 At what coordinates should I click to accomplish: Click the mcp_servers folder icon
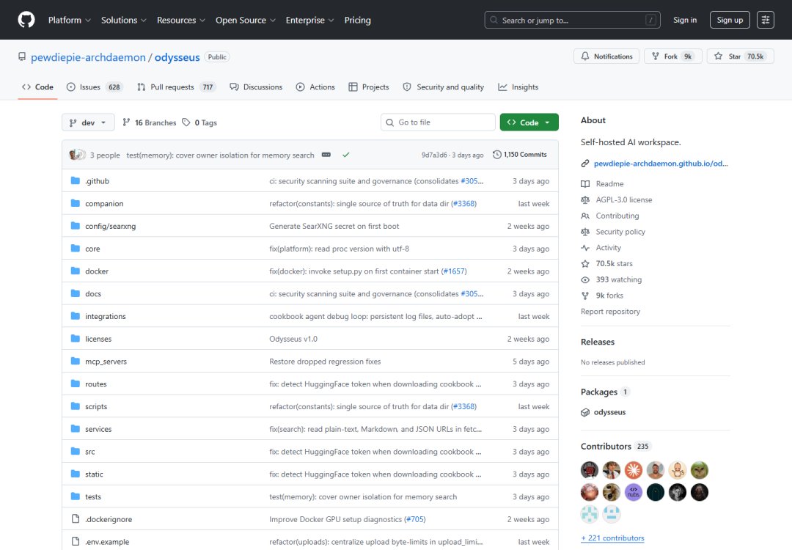pos(76,361)
